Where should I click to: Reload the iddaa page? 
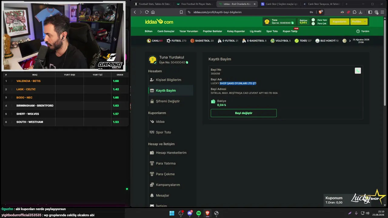pyautogui.click(x=147, y=12)
